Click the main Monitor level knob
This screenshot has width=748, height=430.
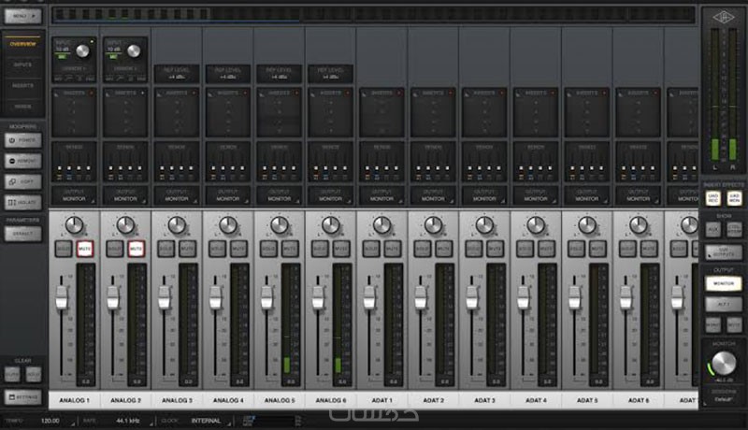pyautogui.click(x=724, y=364)
